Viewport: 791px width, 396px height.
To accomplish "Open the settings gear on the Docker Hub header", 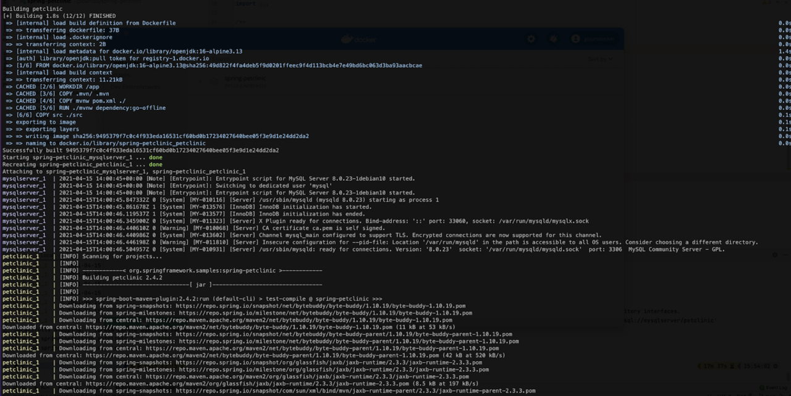I will tap(531, 39).
